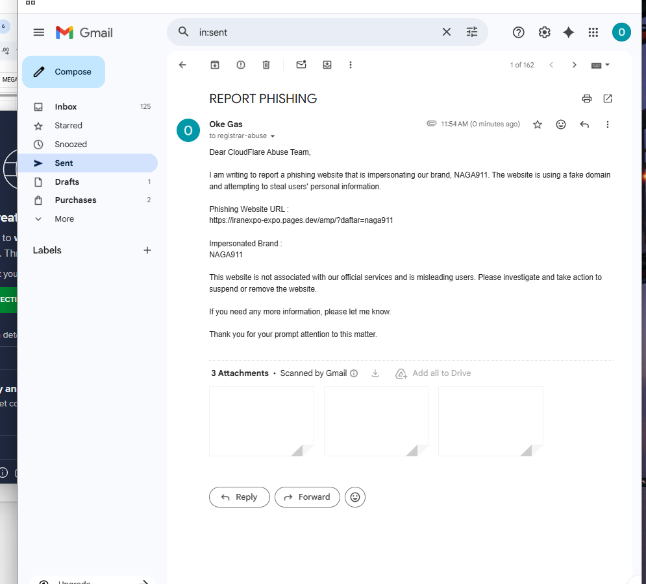Open the Purchases folder
The width and height of the screenshot is (646, 584).
click(x=88, y=200)
